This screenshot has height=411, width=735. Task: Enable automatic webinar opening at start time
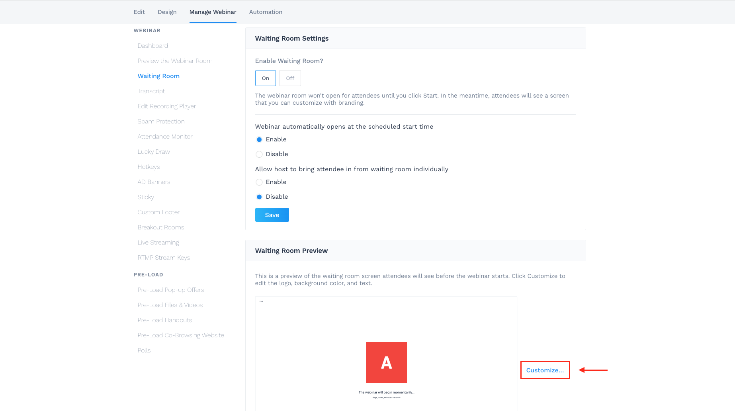pos(259,139)
